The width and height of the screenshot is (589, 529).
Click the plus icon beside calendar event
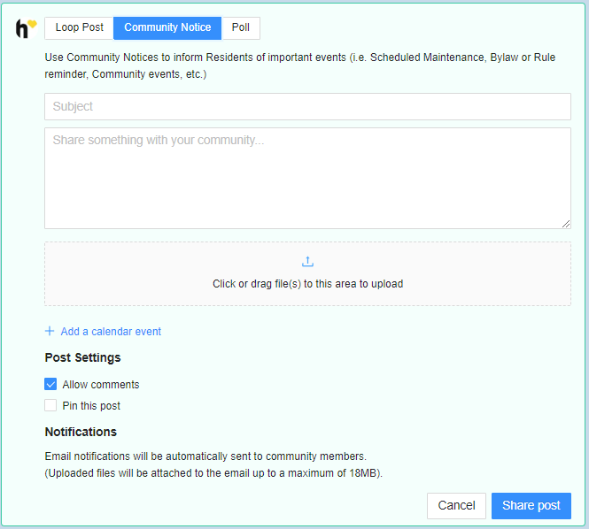click(x=50, y=331)
